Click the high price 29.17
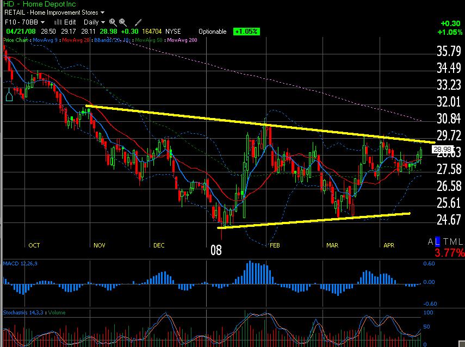The image size is (465, 347). click(69, 32)
